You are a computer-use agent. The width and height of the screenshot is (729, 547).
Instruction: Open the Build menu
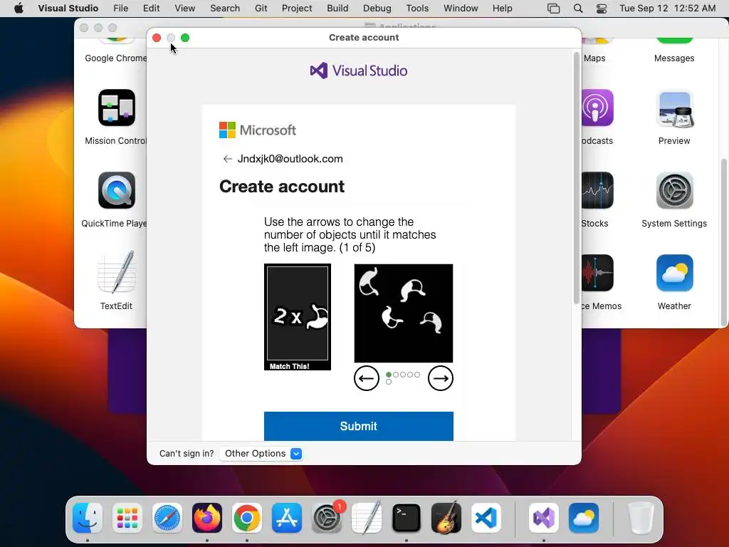(337, 9)
